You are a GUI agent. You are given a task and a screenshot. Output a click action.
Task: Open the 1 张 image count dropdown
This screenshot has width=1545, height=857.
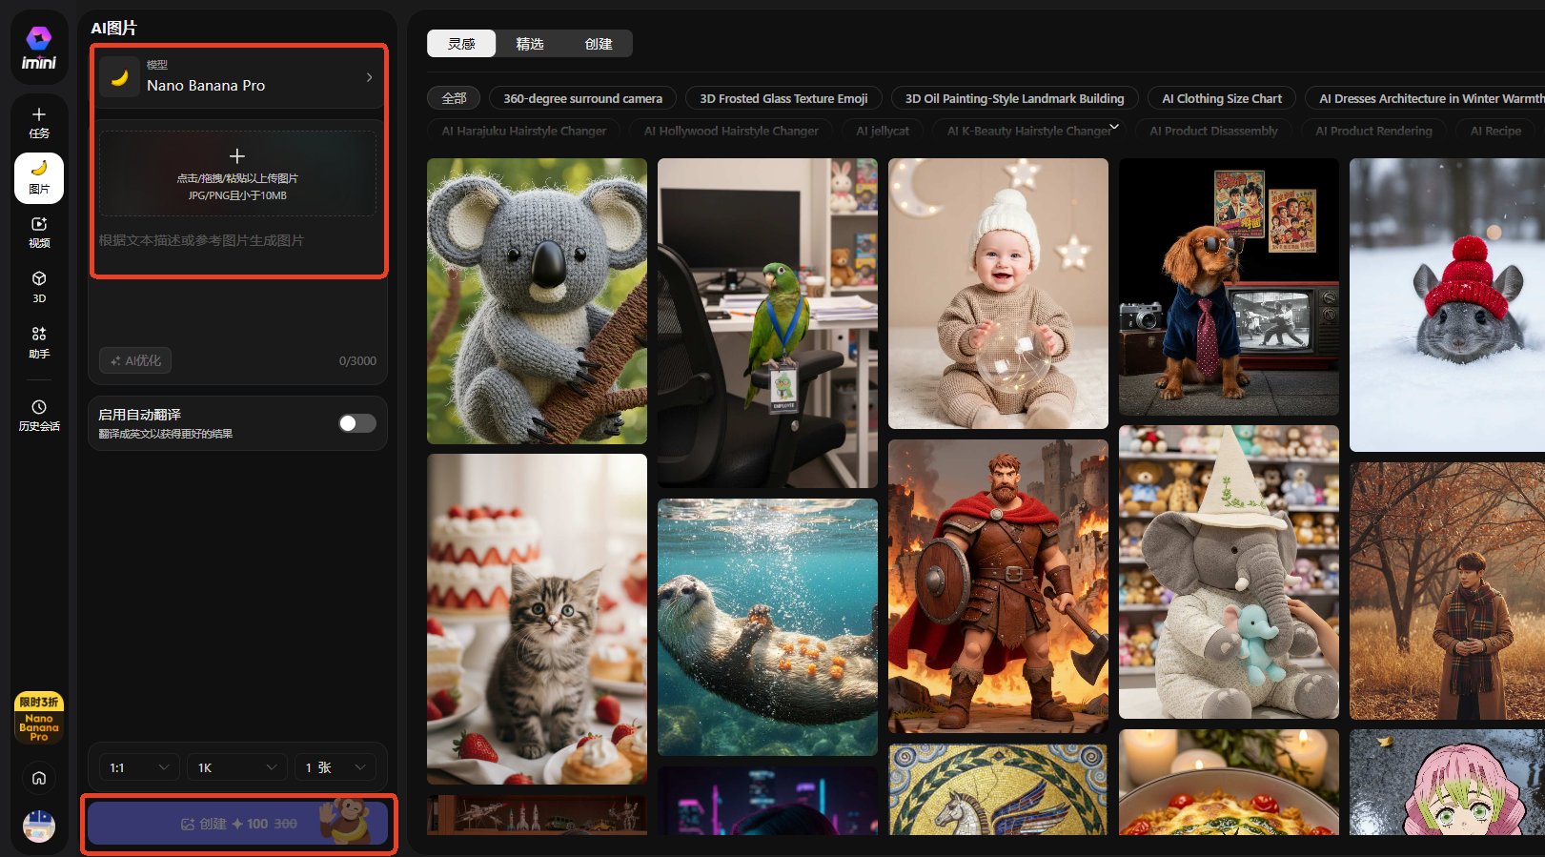335,767
